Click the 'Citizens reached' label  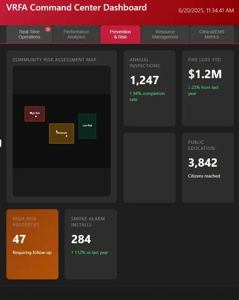pyautogui.click(x=204, y=176)
